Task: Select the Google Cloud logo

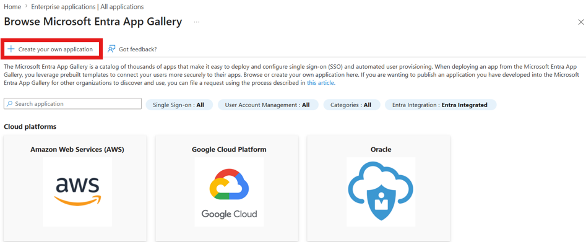Action: click(x=229, y=191)
